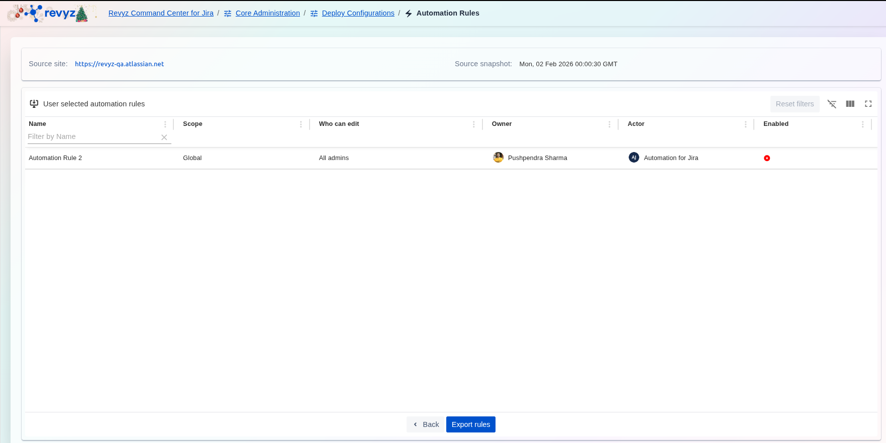
Task: Click the Back button
Action: coord(426,424)
